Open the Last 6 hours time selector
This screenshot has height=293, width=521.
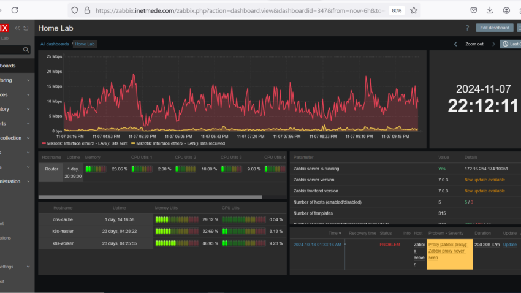(511, 44)
